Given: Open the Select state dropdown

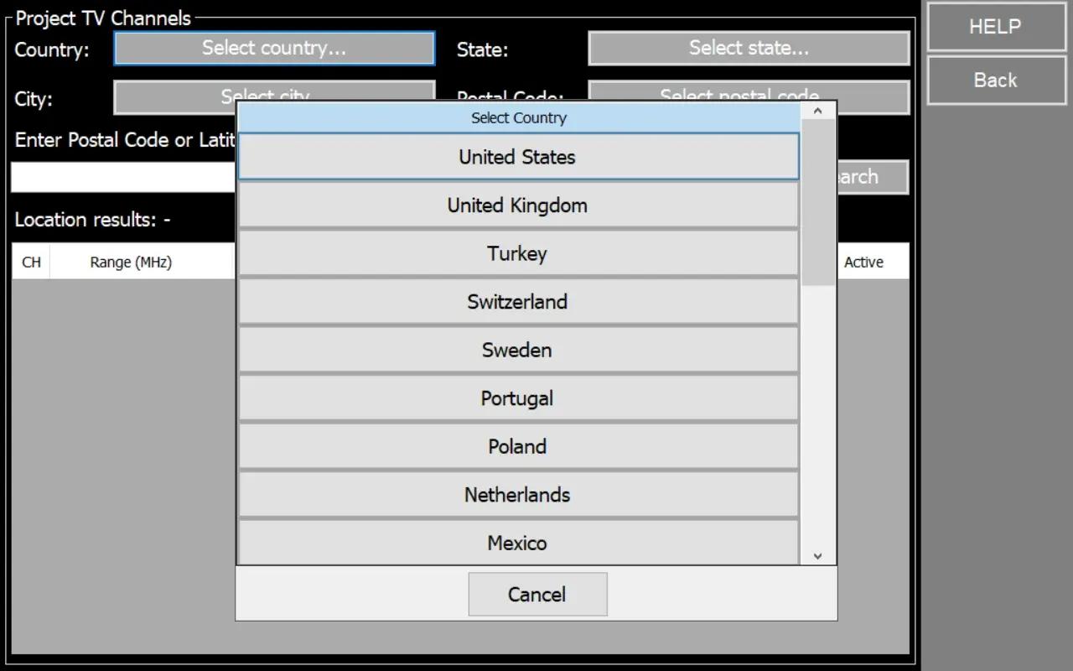Looking at the screenshot, I should tap(749, 49).
